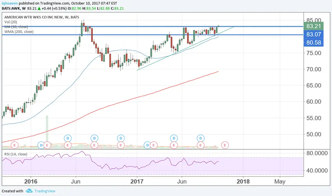The image size is (332, 196).
Task: Click the 2016 label on the time axis
Action: click(31, 182)
